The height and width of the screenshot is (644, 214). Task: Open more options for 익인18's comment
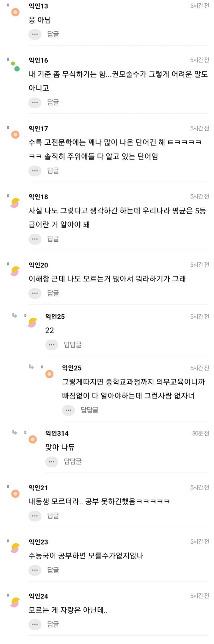coord(35,239)
